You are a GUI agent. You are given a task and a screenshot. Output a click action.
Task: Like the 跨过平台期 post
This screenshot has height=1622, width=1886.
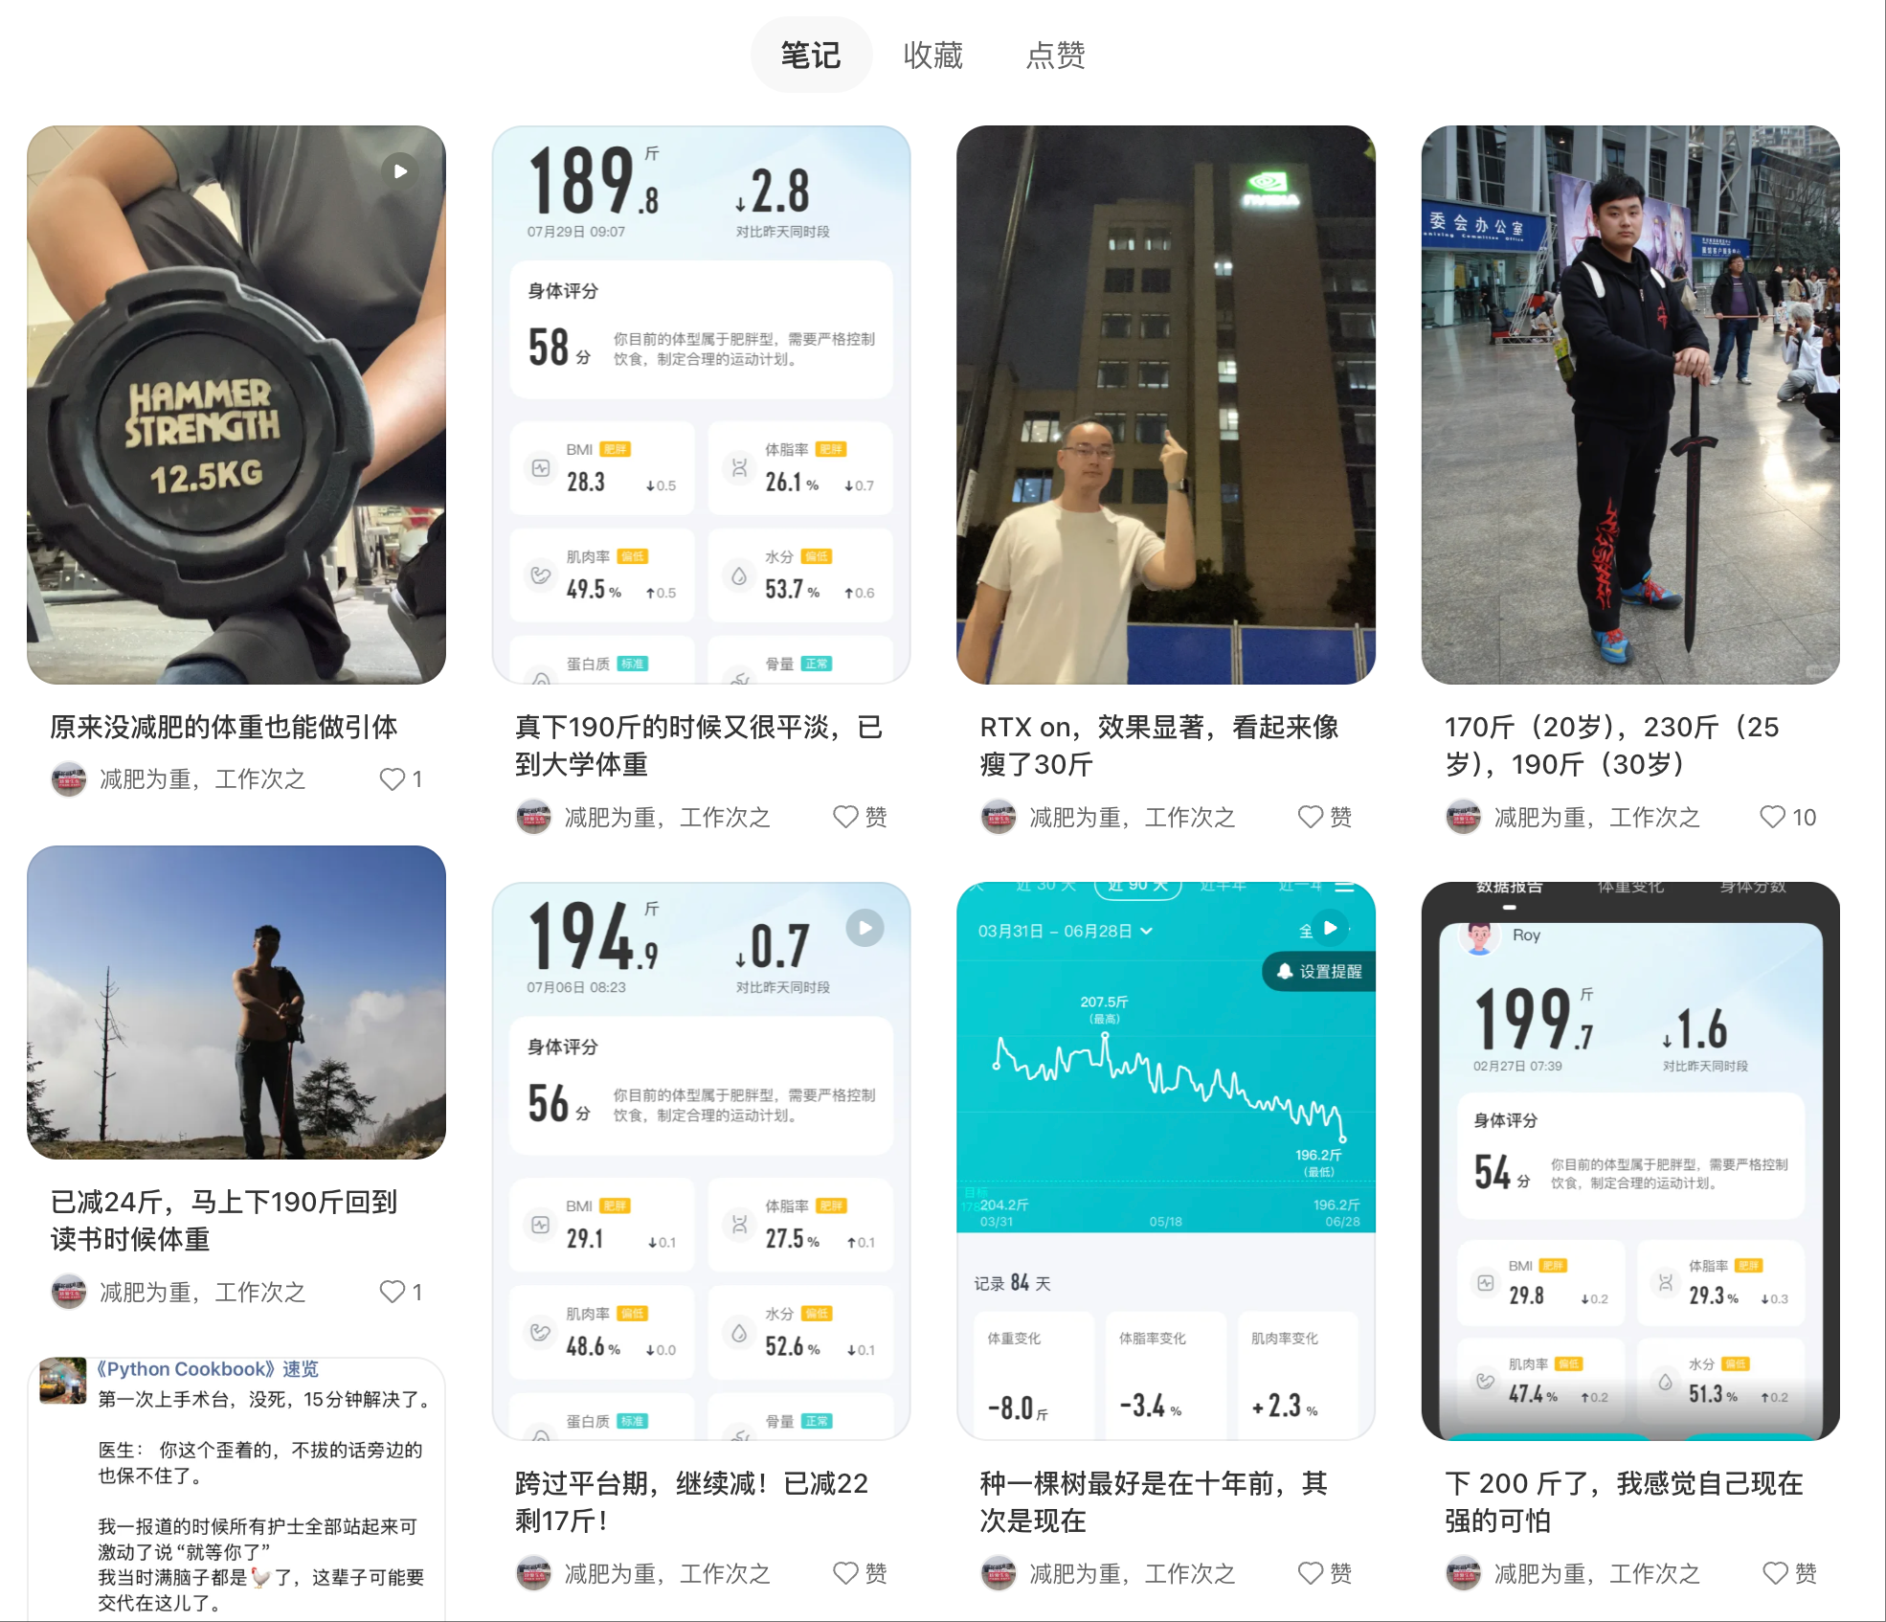[846, 1573]
